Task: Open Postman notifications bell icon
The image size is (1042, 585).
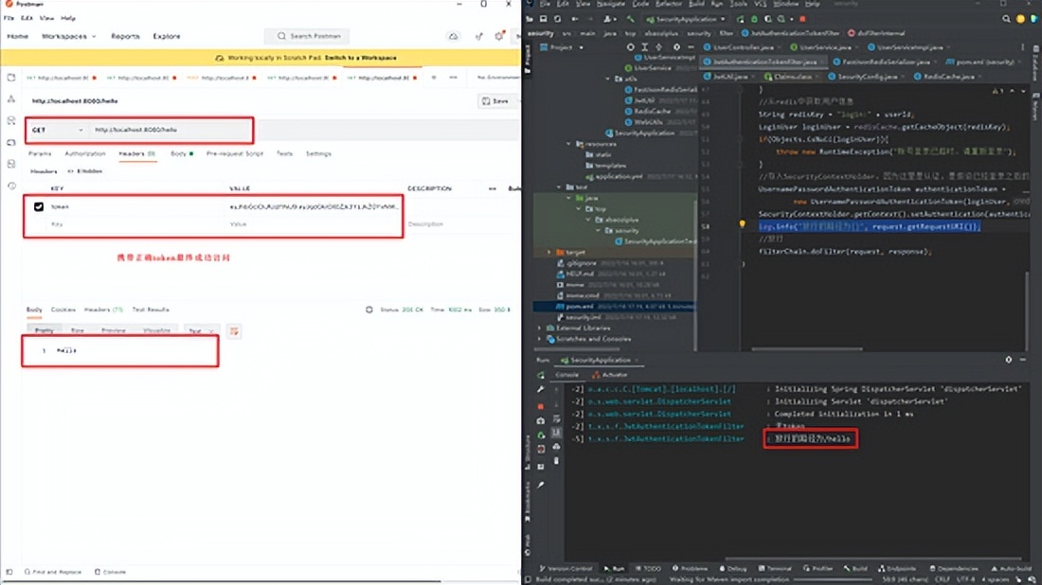Action: tap(499, 36)
